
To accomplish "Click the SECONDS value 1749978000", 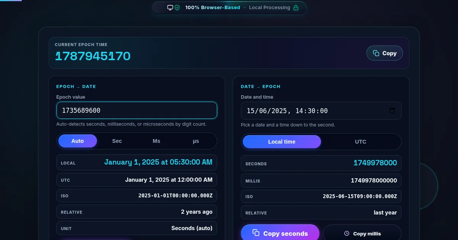I will [x=375, y=163].
